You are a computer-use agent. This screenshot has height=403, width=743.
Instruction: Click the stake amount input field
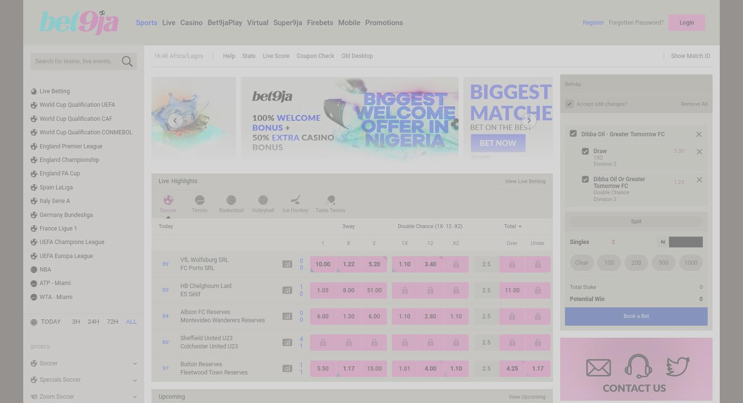coord(685,242)
